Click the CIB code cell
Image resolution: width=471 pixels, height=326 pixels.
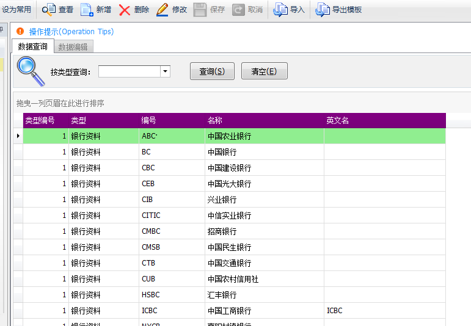tap(172, 200)
